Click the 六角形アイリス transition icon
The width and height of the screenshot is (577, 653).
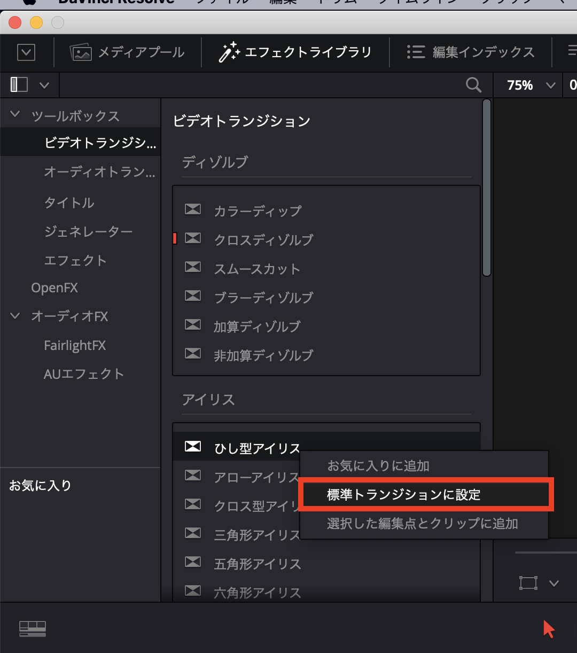tap(193, 590)
